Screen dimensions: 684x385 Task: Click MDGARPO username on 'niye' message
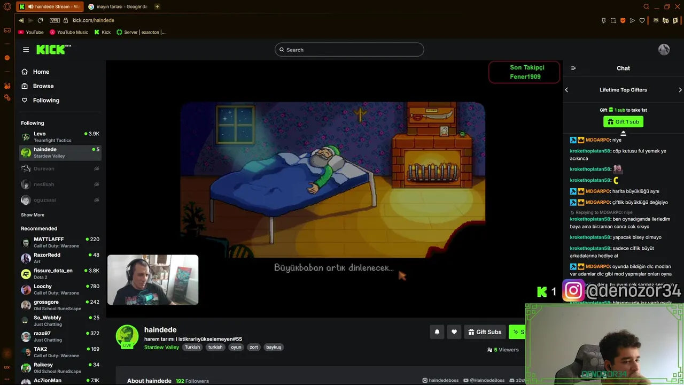(x=597, y=140)
